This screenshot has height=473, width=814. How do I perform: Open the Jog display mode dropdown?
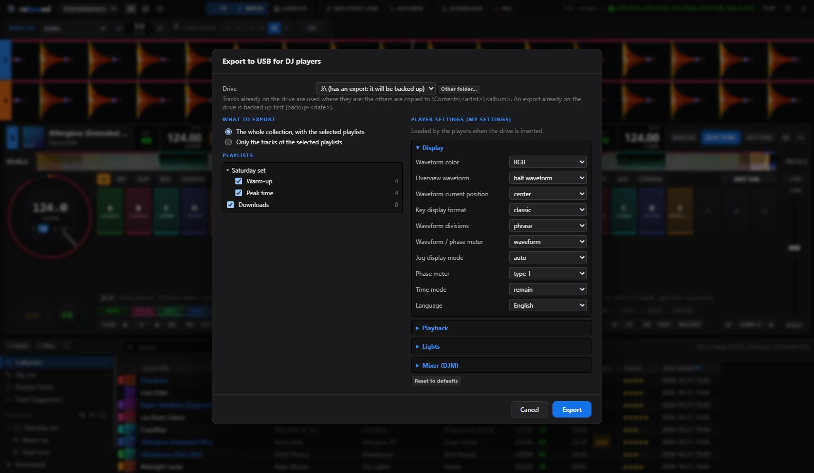pyautogui.click(x=548, y=258)
